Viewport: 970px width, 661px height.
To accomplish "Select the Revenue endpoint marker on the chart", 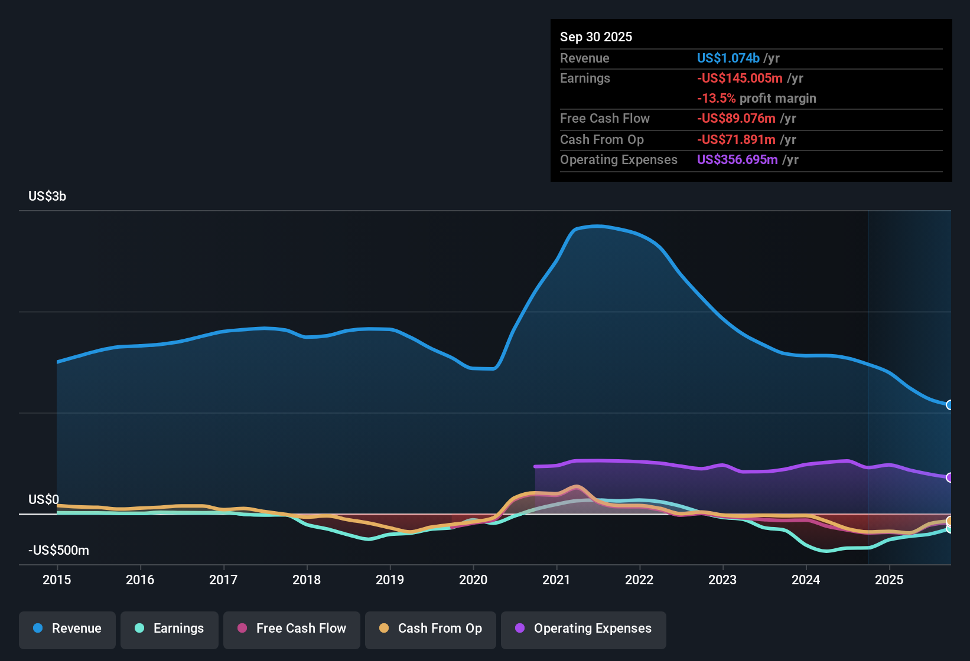I will pos(949,405).
